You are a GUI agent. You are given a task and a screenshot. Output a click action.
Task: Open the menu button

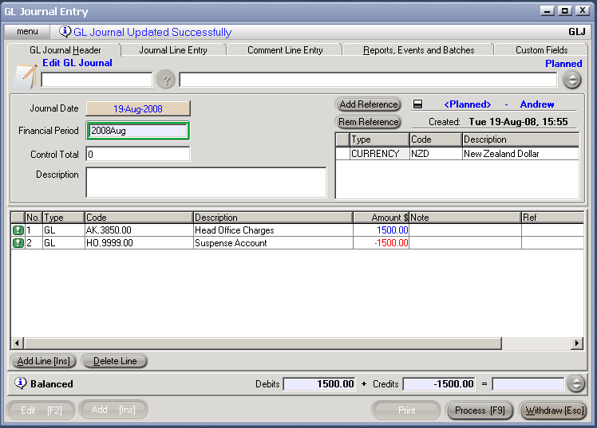tap(27, 32)
